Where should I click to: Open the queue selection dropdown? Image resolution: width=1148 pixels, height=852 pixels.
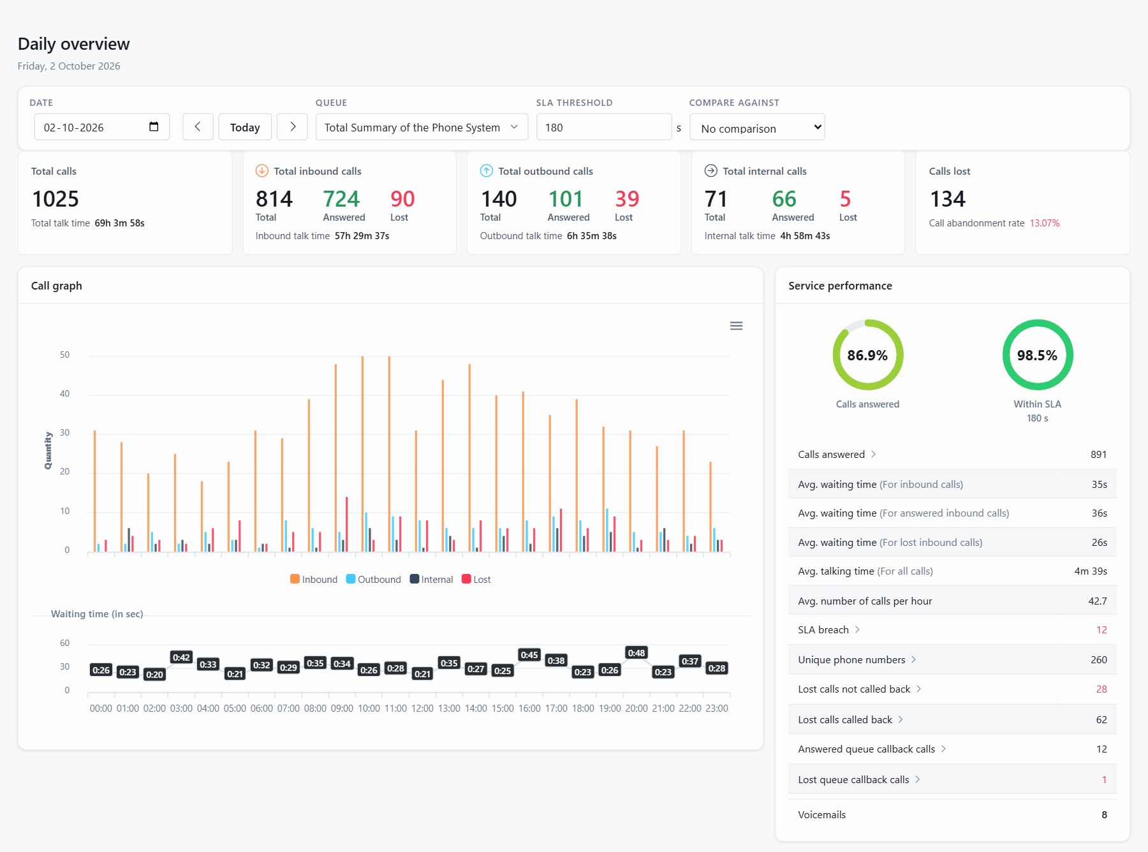point(422,127)
